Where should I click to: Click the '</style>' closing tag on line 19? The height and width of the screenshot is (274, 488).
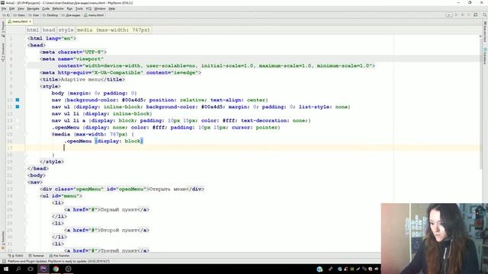point(52,161)
